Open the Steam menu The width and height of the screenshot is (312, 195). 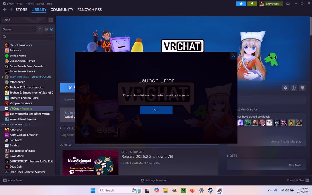(8, 3)
